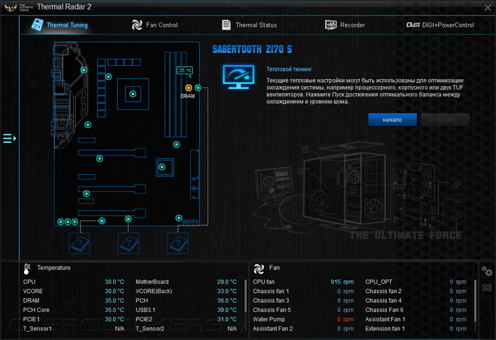Click the PCH chip sensor point

click(162, 167)
